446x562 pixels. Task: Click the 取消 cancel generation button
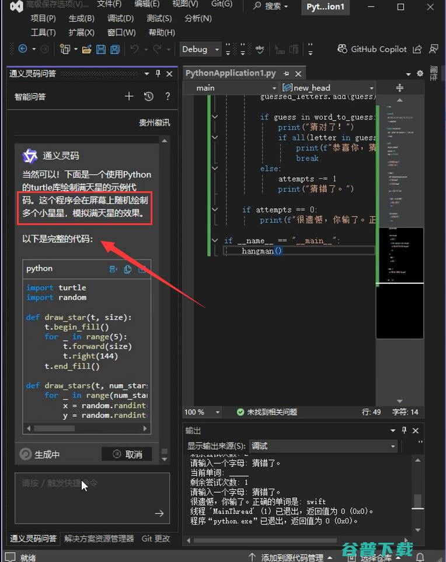127,454
